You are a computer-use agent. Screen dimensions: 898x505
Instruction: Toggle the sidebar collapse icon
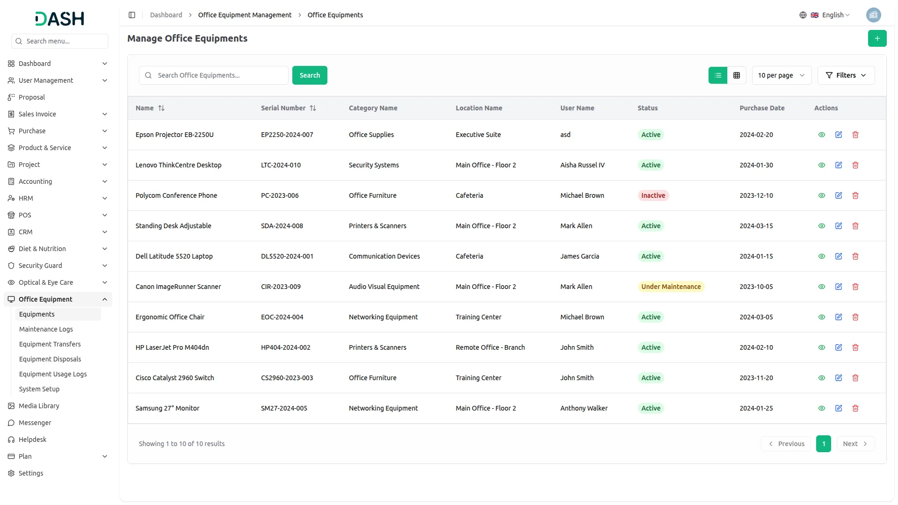point(132,15)
